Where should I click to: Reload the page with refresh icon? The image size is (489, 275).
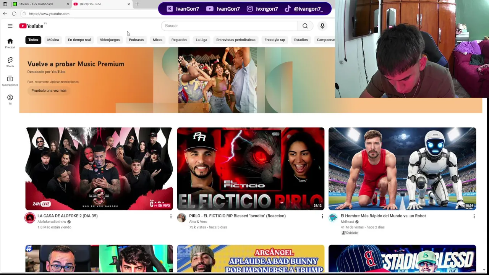pos(14,14)
